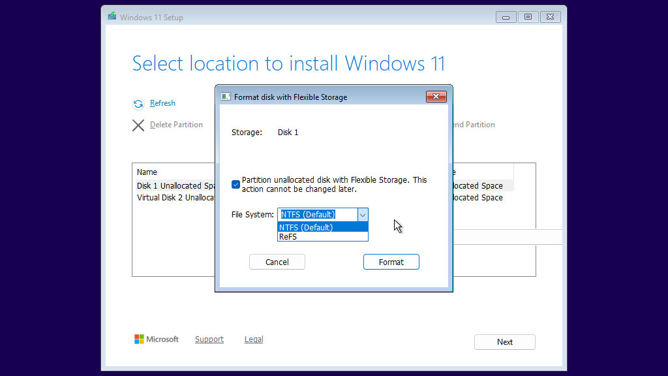Viewport: 668px width, 376px height.
Task: Click the Next button
Action: point(504,341)
